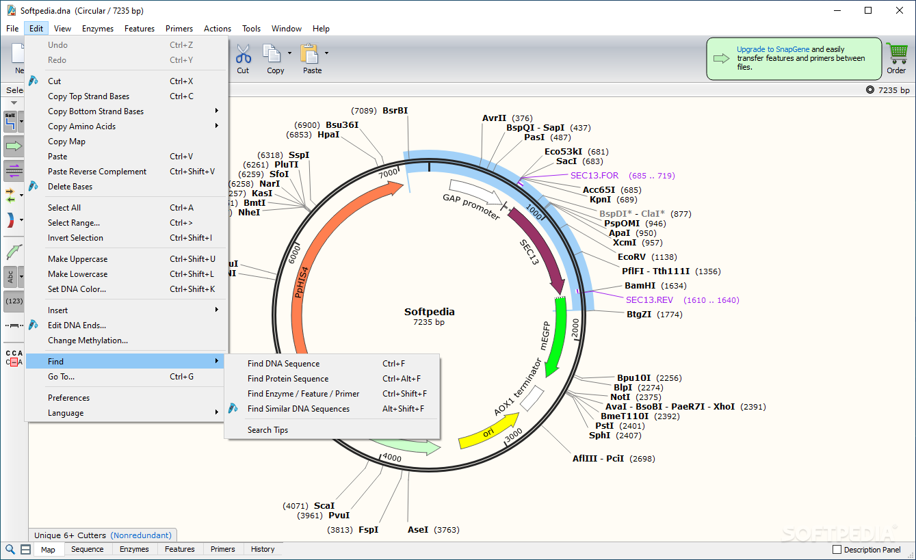Screen dimensions: 916x560
Task: Select the yellow ori feature arrow
Action: [x=488, y=431]
